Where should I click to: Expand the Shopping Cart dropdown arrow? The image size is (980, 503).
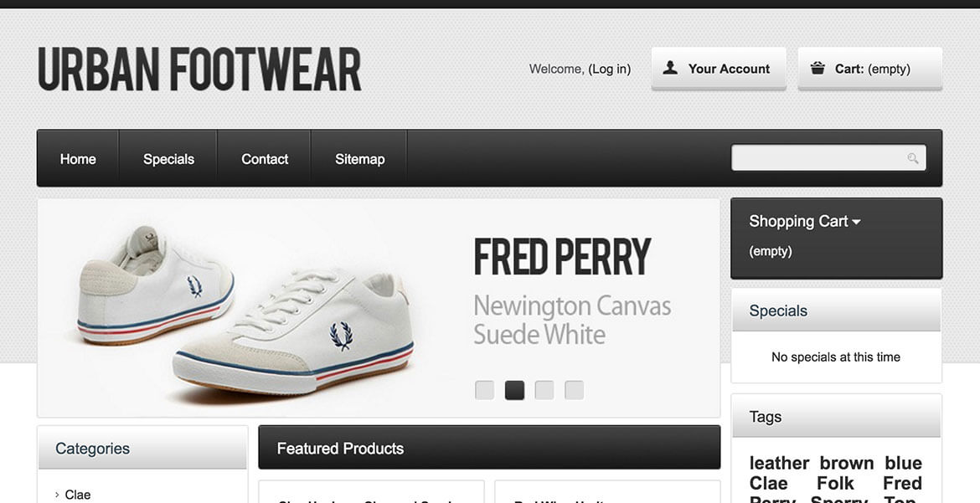click(x=856, y=222)
